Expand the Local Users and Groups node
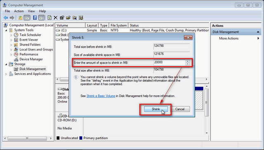The height and width of the screenshot is (150, 264). point(11,50)
